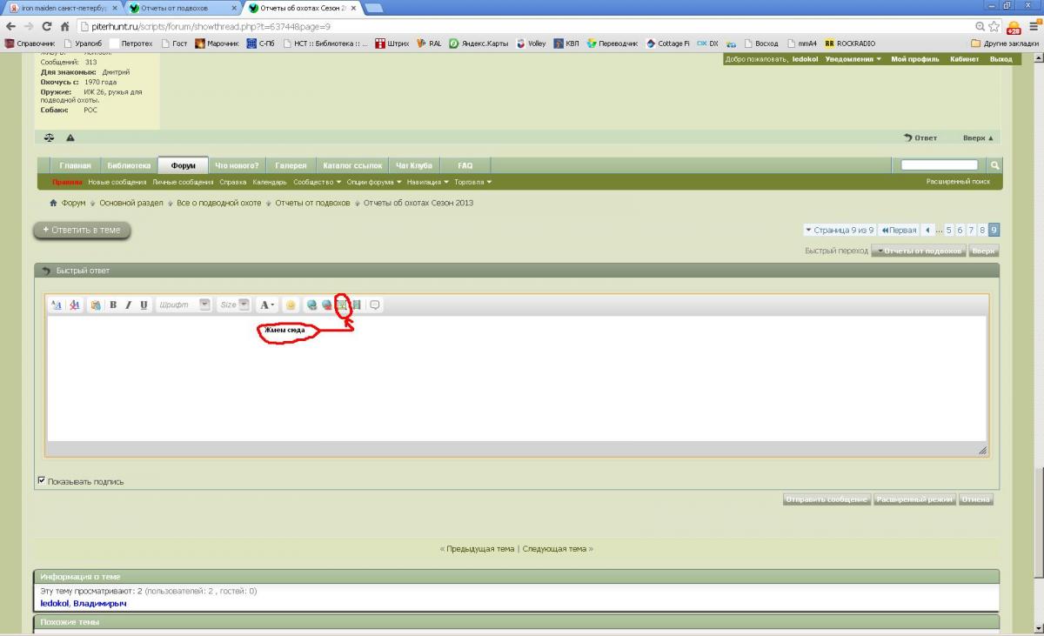
Task: Apply italic formatting in quick reply
Action: point(128,305)
